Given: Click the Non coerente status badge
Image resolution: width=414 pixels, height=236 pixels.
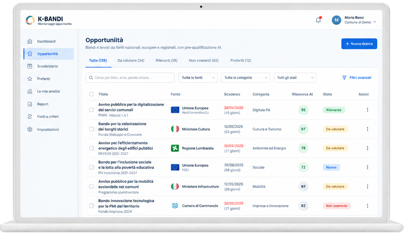Looking at the screenshot, I should tap(337, 206).
